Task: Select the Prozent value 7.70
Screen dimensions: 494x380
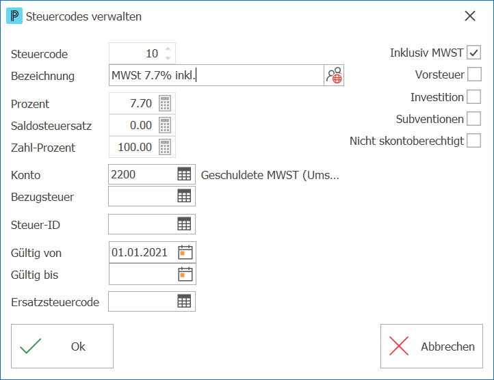Action: coord(141,103)
